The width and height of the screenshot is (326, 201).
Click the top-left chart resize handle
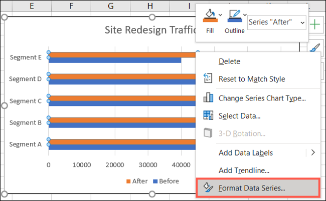(x=5, y=17)
